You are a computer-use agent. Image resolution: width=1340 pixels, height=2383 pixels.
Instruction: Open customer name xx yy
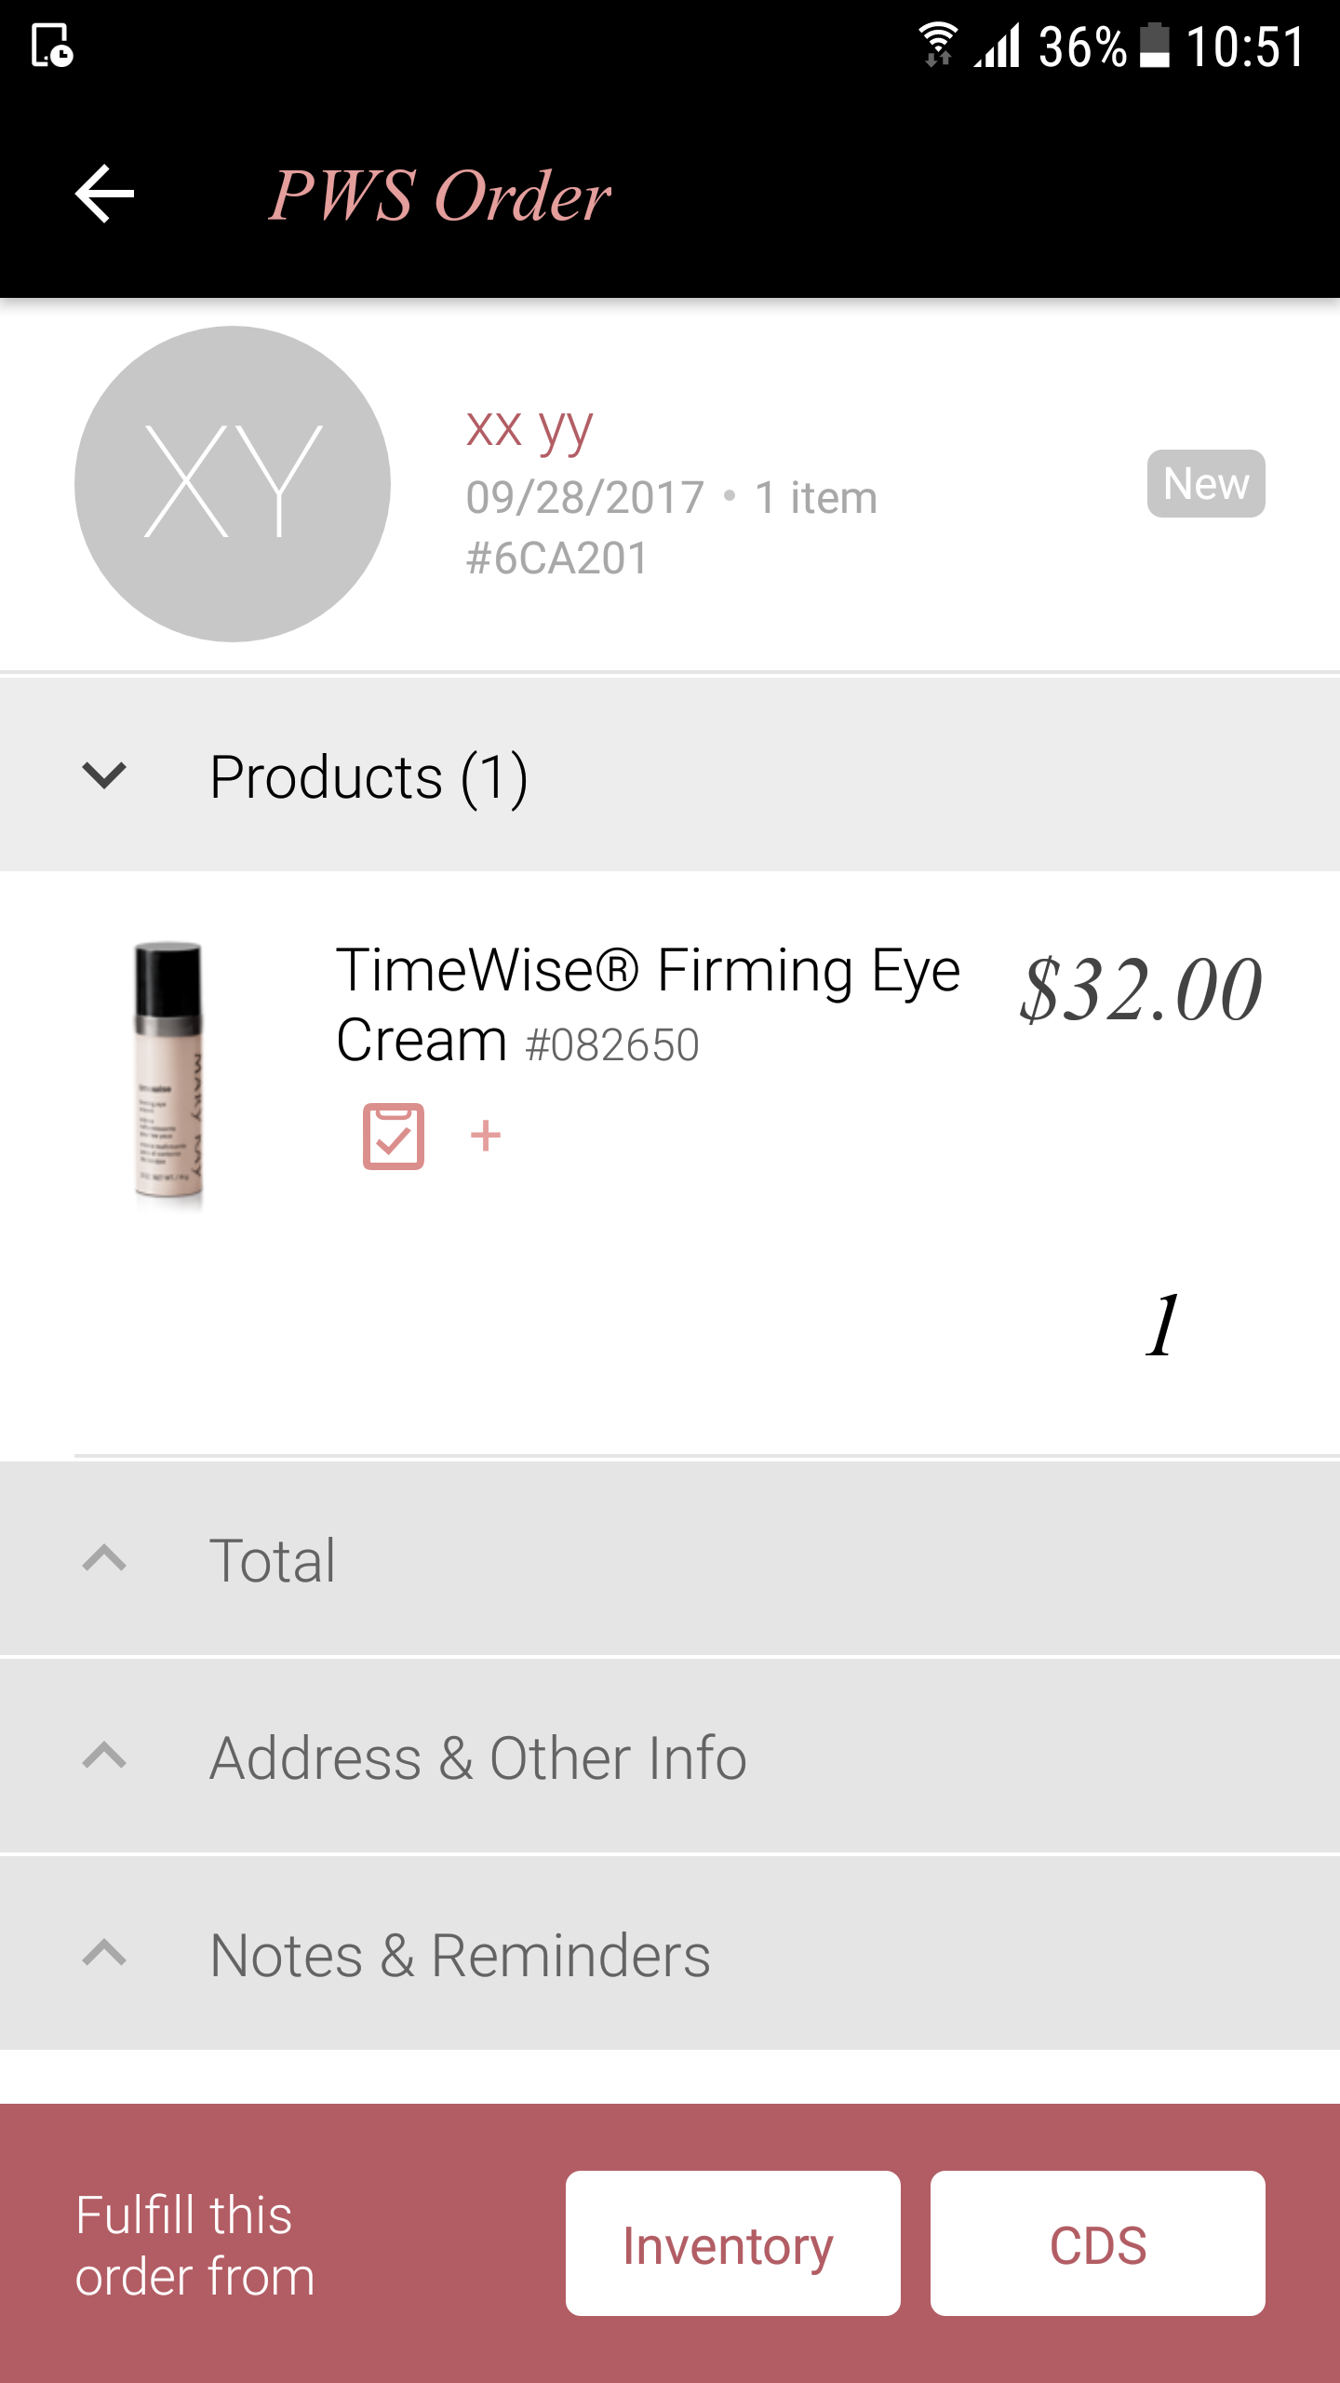[529, 429]
